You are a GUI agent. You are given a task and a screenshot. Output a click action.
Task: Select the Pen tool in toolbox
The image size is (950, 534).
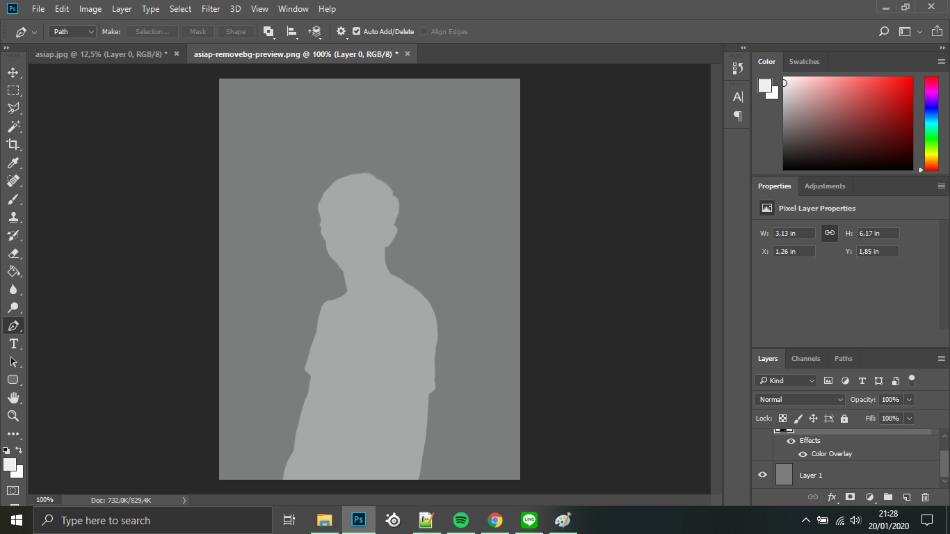[x=13, y=325]
